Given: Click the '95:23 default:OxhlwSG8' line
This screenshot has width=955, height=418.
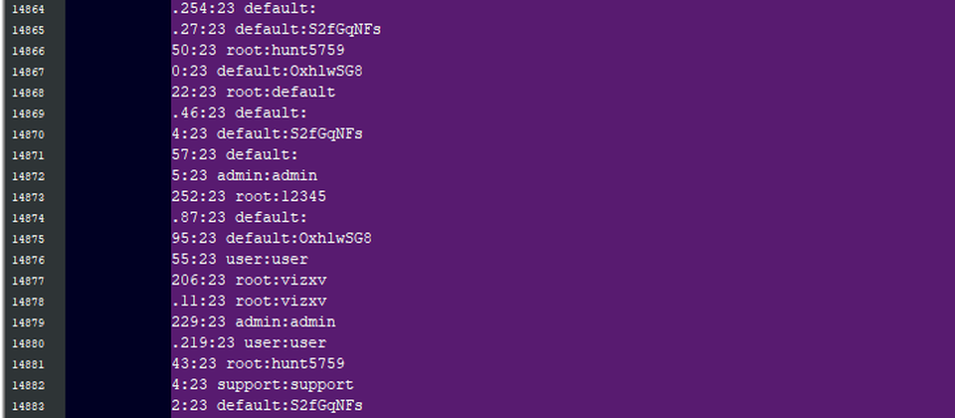Looking at the screenshot, I should pos(272,238).
